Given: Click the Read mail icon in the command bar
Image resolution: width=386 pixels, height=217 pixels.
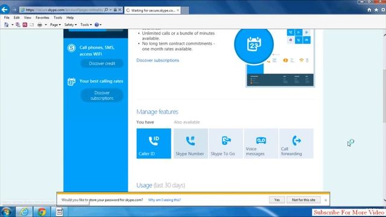Looking at the screenshot, I should pos(32,25).
